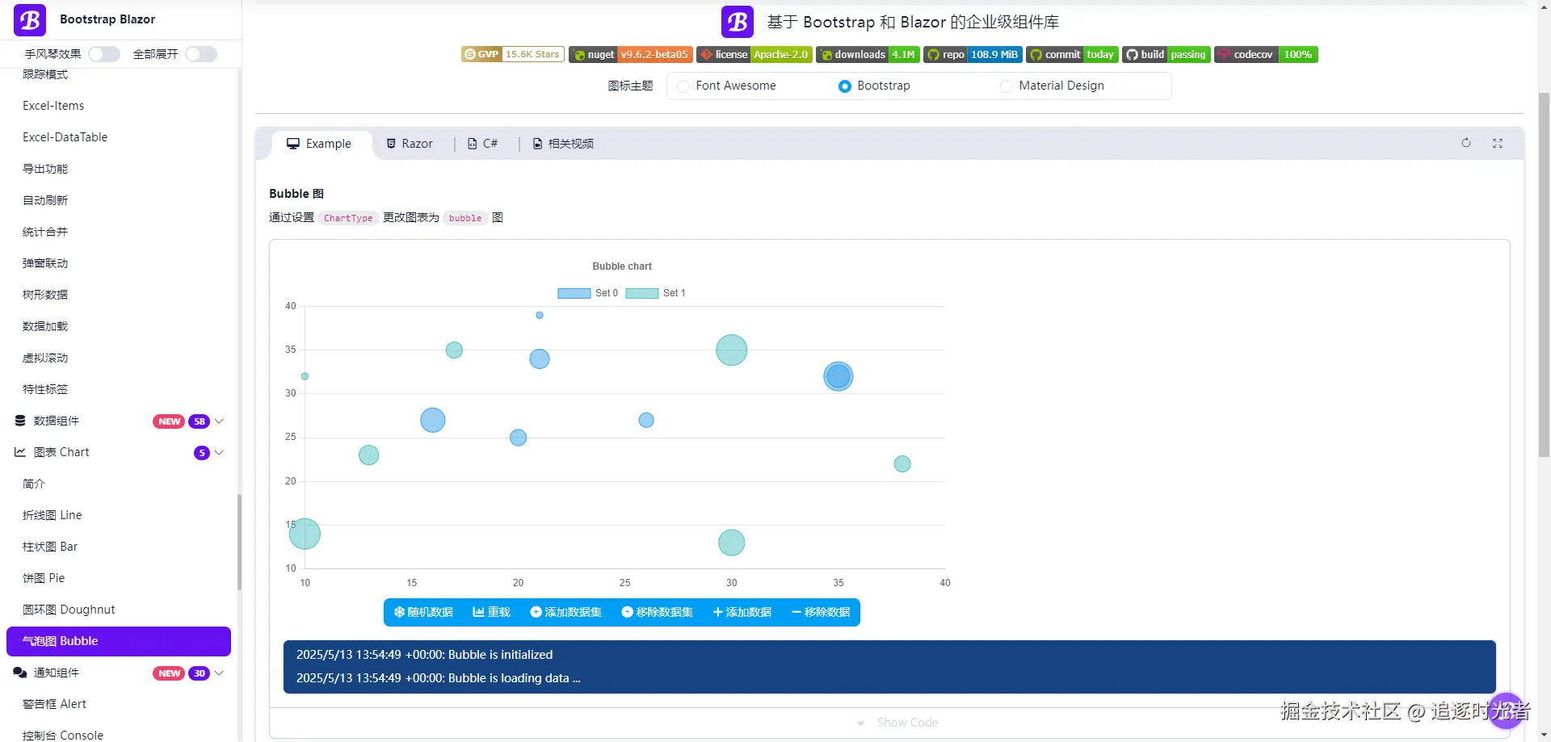
Task: Click the purple B logo beside page title
Action: click(737, 22)
